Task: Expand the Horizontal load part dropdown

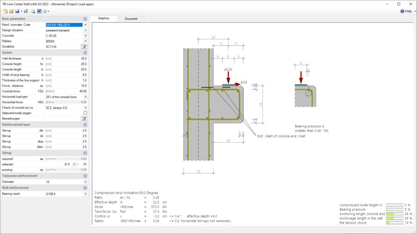Action: coord(85,97)
